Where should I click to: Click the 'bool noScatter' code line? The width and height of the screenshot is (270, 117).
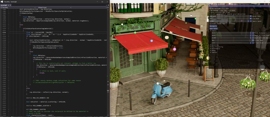coord(46,102)
